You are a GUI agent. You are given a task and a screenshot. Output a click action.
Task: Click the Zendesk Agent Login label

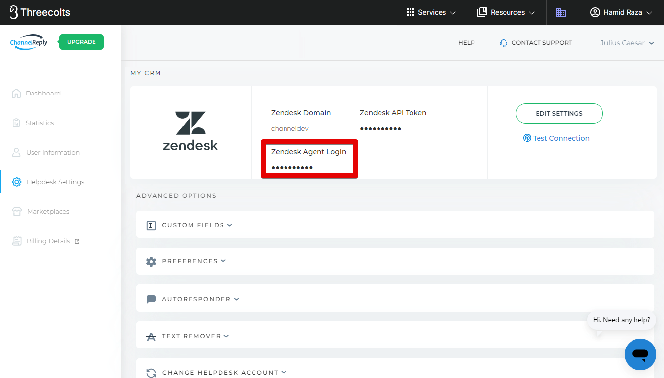click(x=309, y=152)
